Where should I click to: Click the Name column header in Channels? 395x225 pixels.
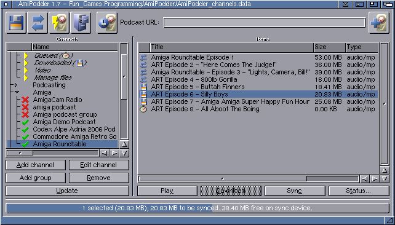[75, 47]
